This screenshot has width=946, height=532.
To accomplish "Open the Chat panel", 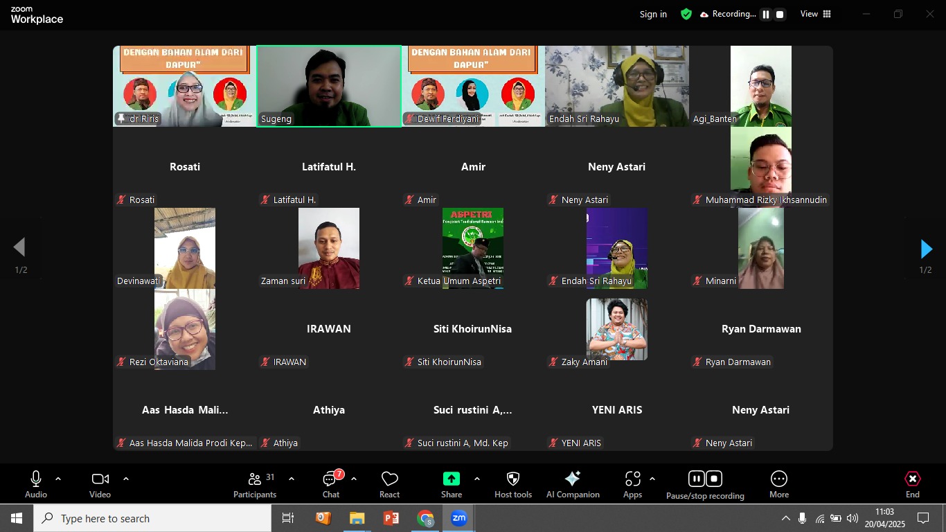I will (x=331, y=484).
